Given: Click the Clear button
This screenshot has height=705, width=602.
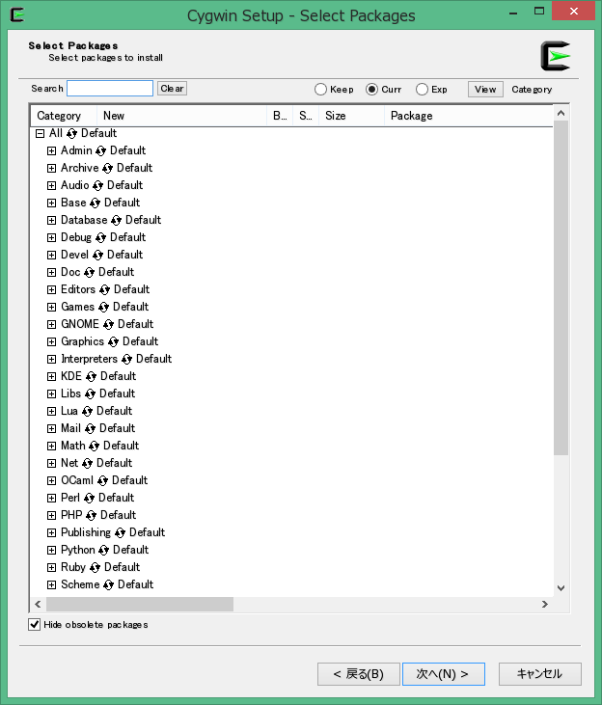Looking at the screenshot, I should (172, 89).
